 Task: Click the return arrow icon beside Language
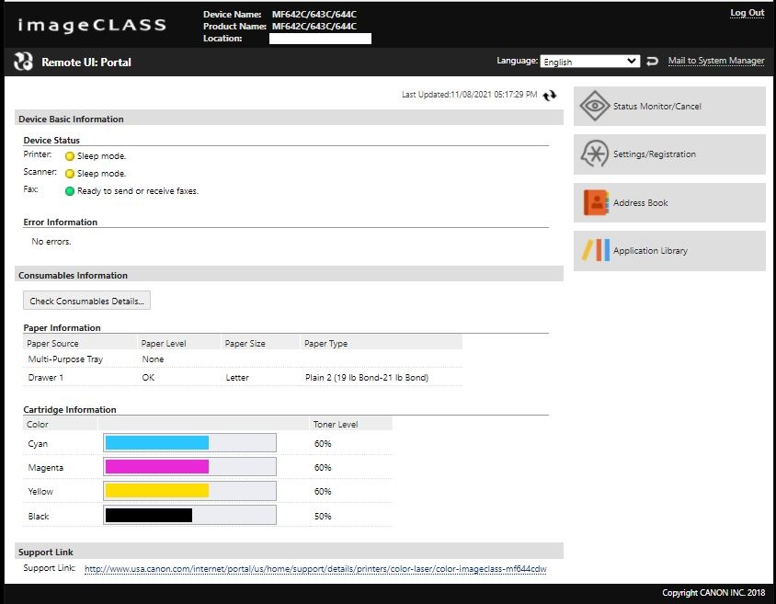(x=653, y=62)
